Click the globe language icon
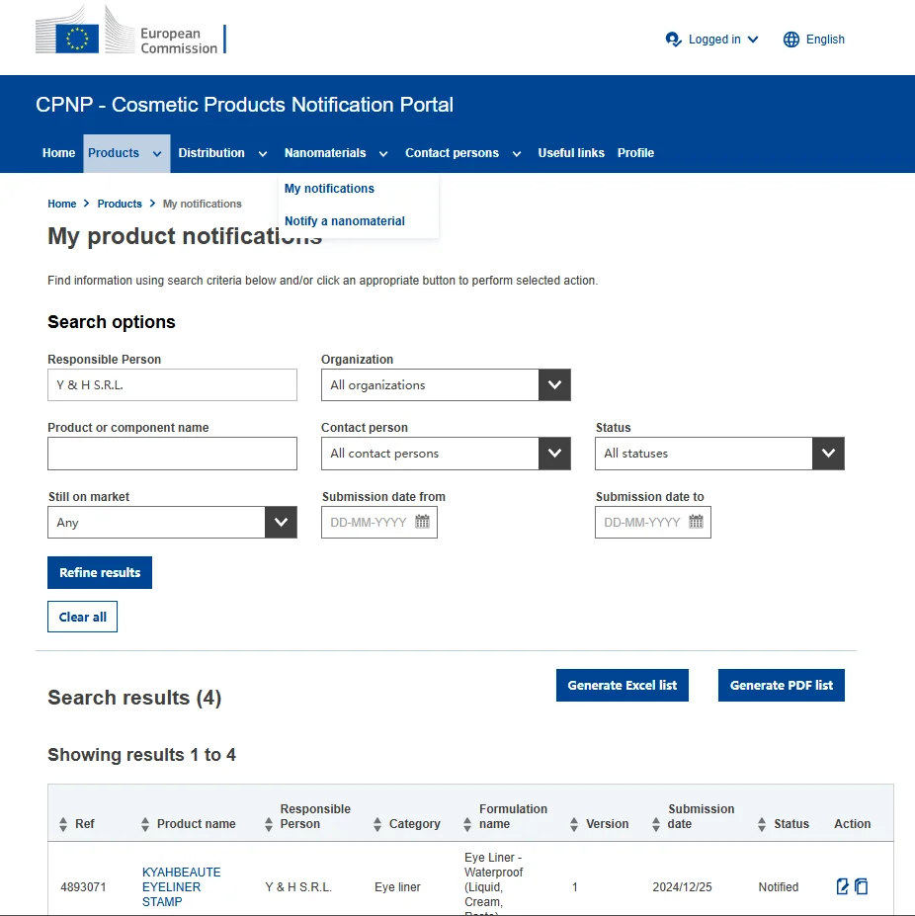 (x=791, y=40)
